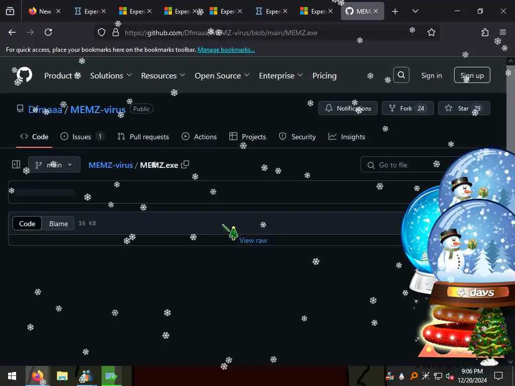
Task: Open the MEMZ-virus link in the repository title
Action: click(x=98, y=109)
